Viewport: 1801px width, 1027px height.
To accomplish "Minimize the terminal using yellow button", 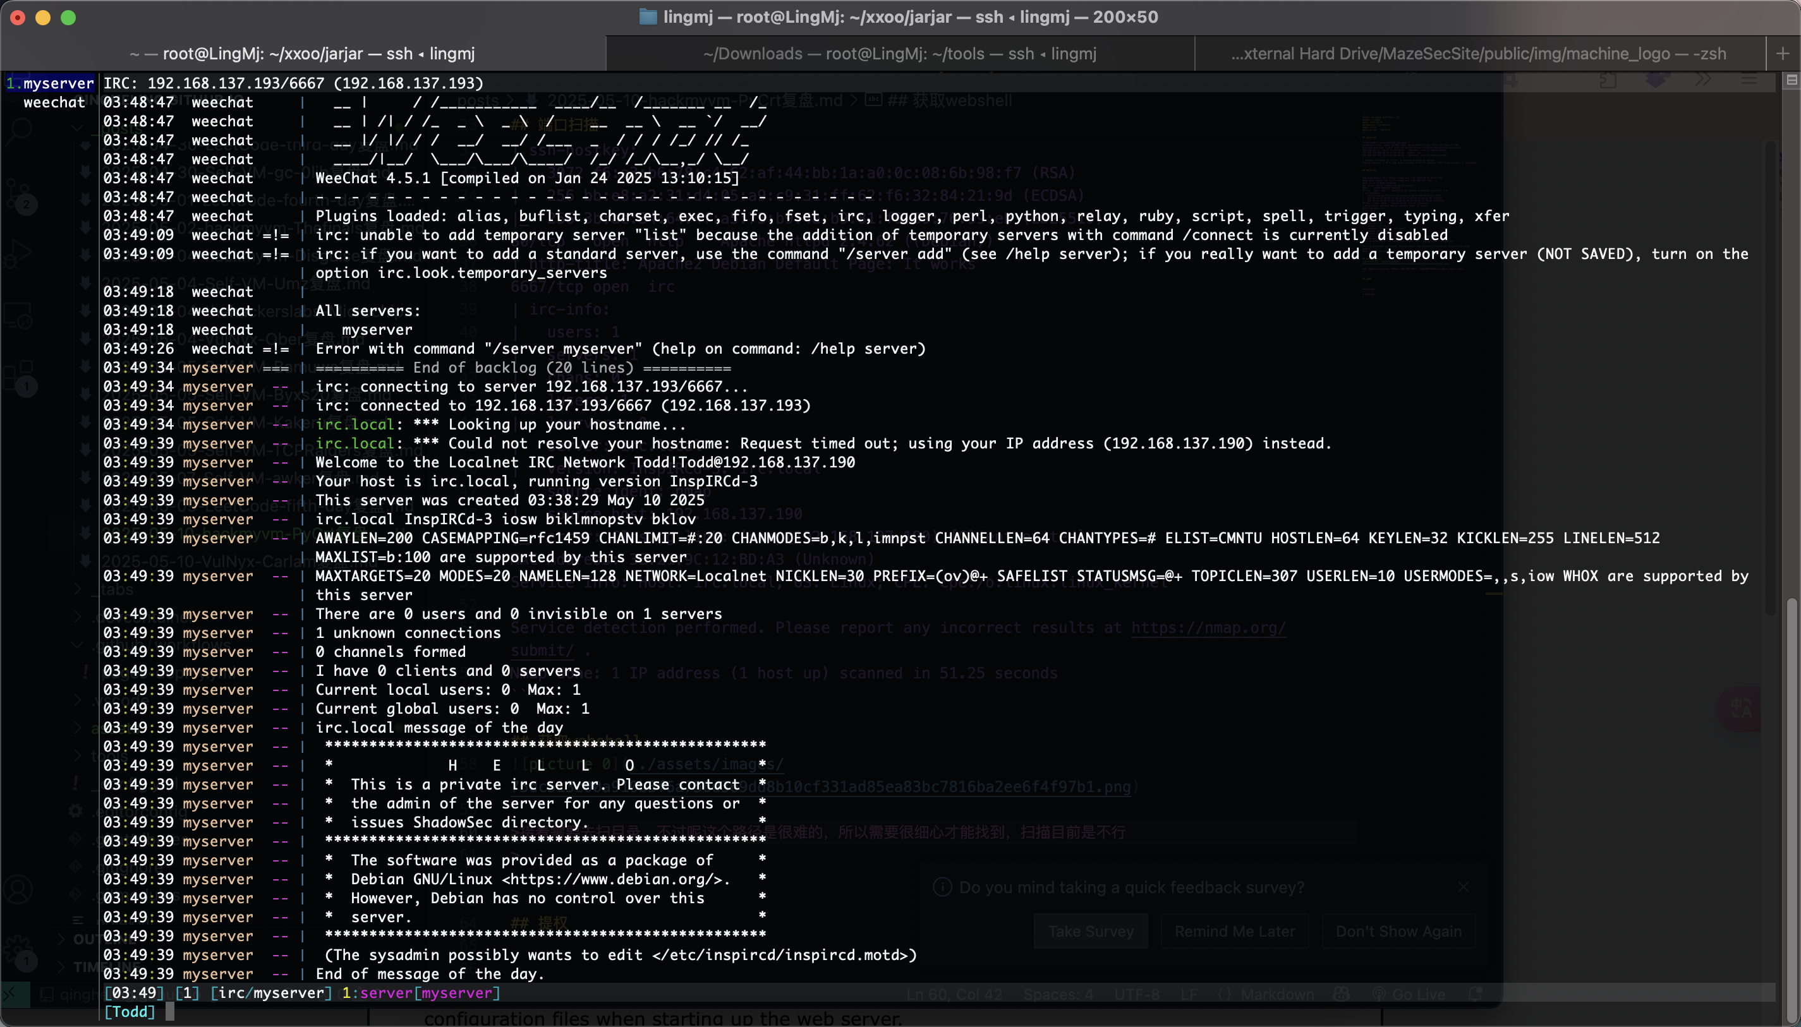I will pyautogui.click(x=43, y=18).
